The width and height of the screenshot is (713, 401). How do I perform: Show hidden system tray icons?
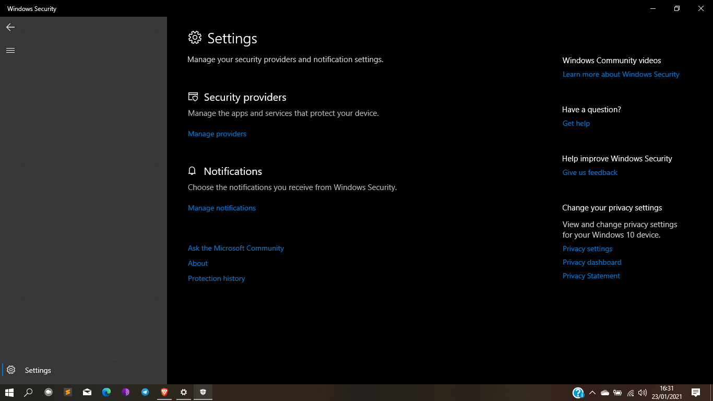click(592, 393)
